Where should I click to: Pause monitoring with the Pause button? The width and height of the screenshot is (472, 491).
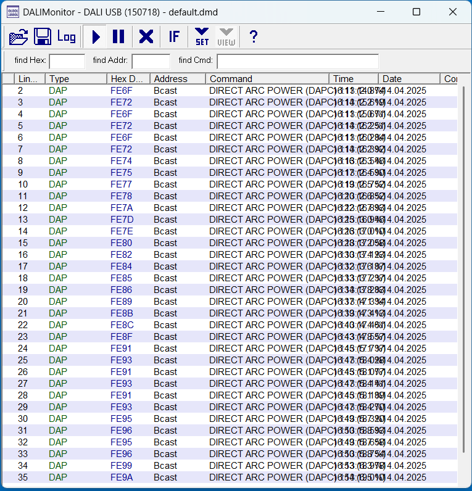click(118, 37)
